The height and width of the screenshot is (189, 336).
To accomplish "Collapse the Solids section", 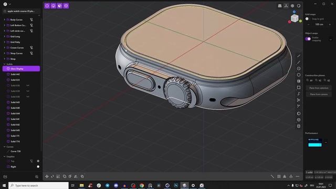I will (5, 64).
